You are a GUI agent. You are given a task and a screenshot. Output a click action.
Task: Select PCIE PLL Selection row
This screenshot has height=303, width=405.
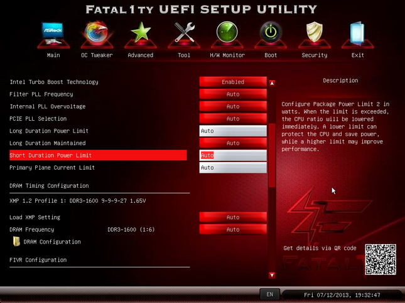[x=38, y=119]
